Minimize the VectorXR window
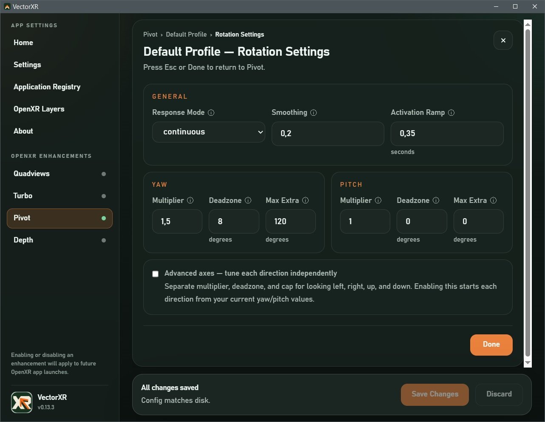Viewport: 545px width, 422px height. tap(496, 6)
